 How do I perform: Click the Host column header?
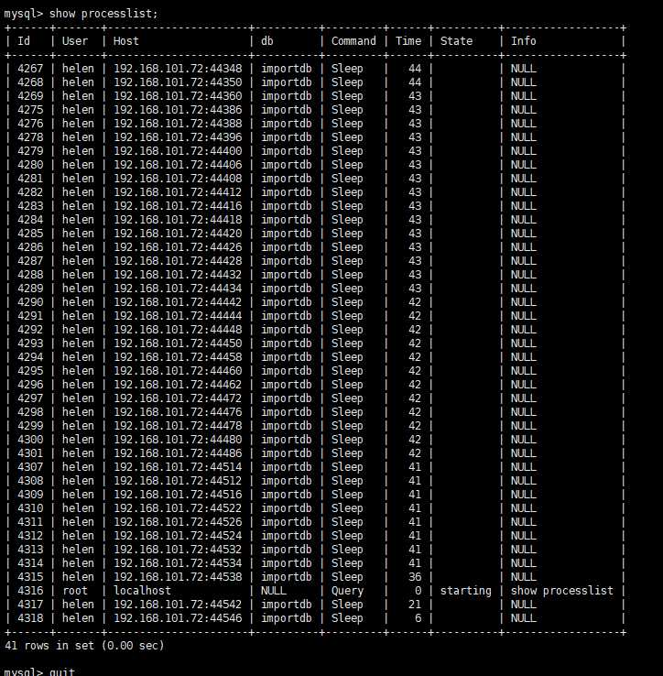125,41
